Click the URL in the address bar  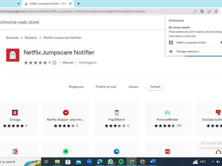coord(73,11)
